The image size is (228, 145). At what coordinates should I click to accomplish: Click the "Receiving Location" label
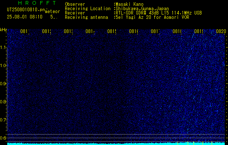point(88,9)
